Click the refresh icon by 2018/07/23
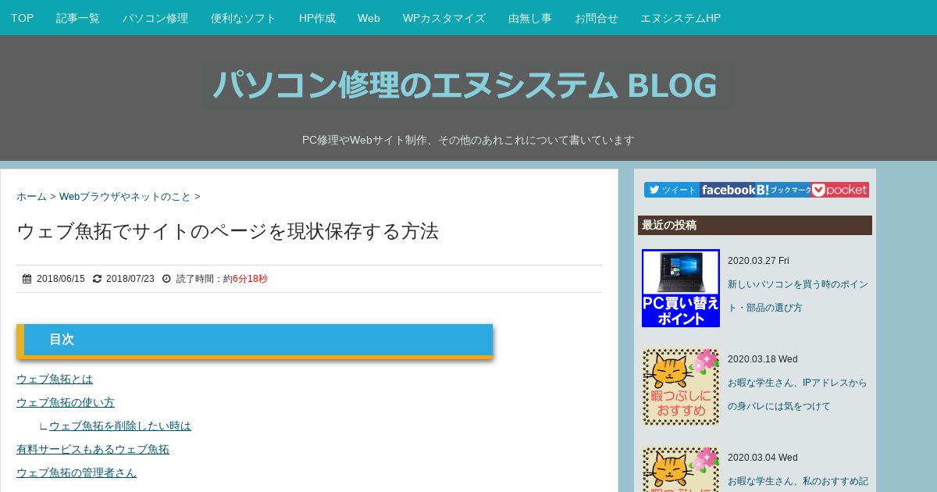The height and width of the screenshot is (492, 937). [x=97, y=279]
